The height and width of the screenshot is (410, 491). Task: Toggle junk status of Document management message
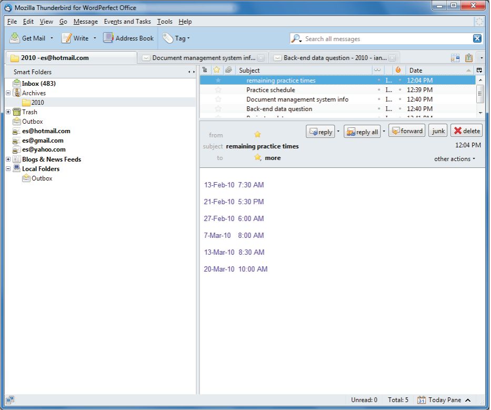click(x=400, y=99)
